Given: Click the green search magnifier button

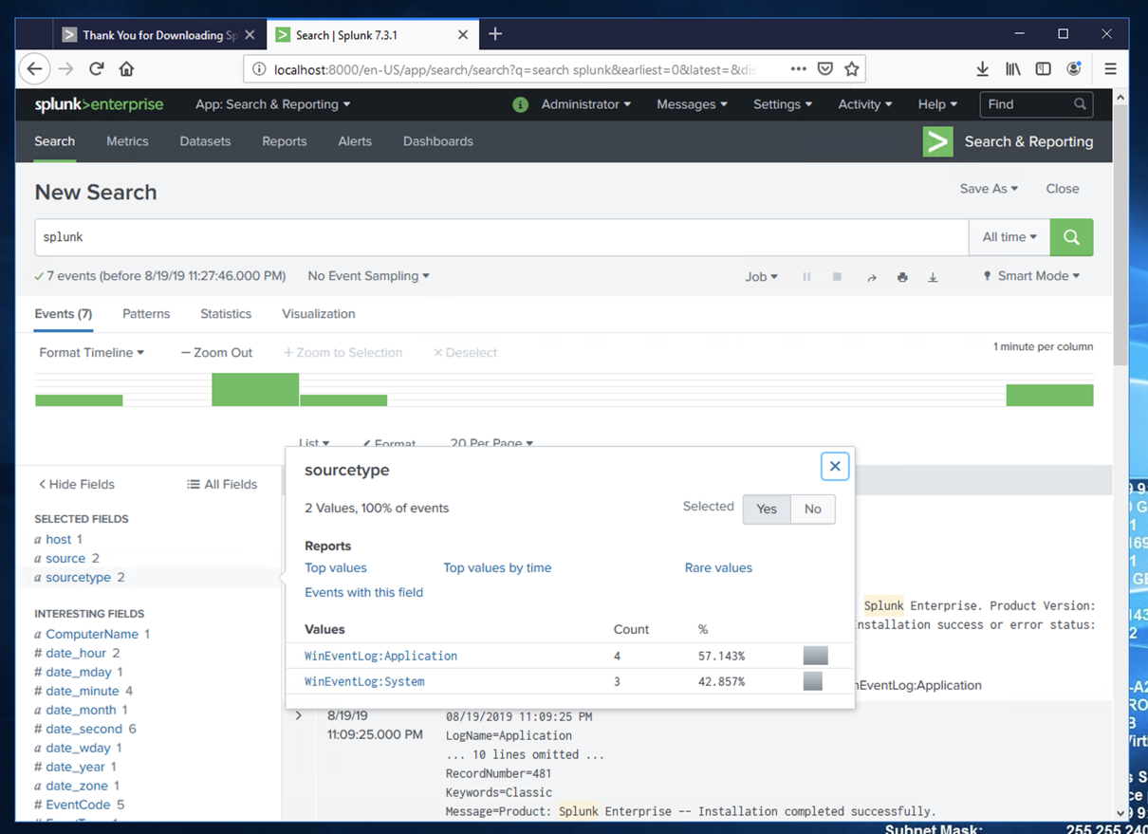Looking at the screenshot, I should point(1071,237).
